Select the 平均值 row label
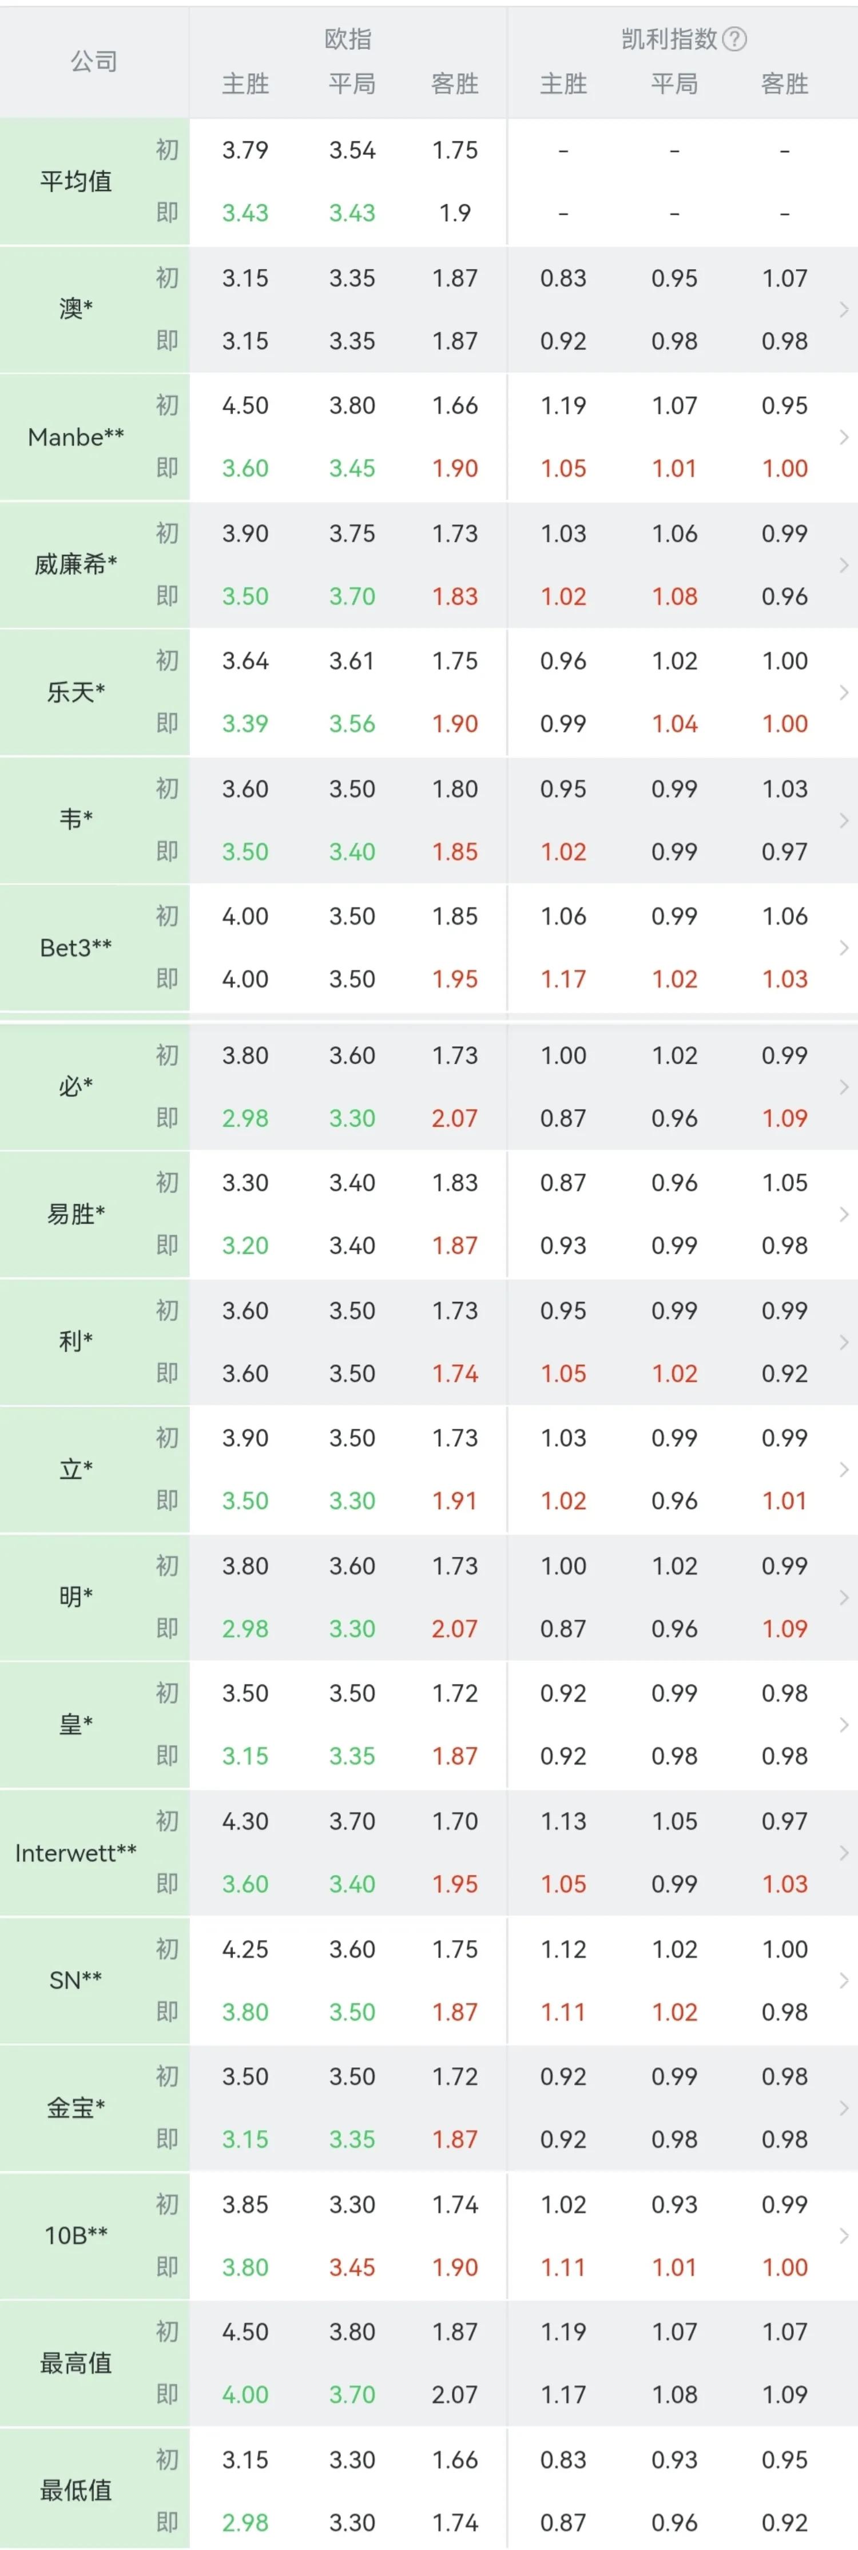Image resolution: width=858 pixels, height=2550 pixels. pyautogui.click(x=76, y=181)
